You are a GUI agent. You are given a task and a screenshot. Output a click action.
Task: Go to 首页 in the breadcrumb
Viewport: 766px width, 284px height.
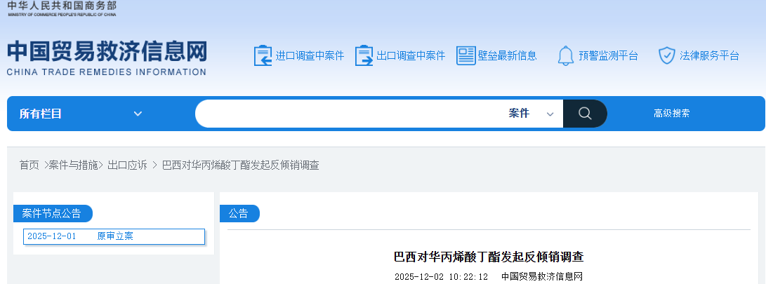pyautogui.click(x=29, y=165)
